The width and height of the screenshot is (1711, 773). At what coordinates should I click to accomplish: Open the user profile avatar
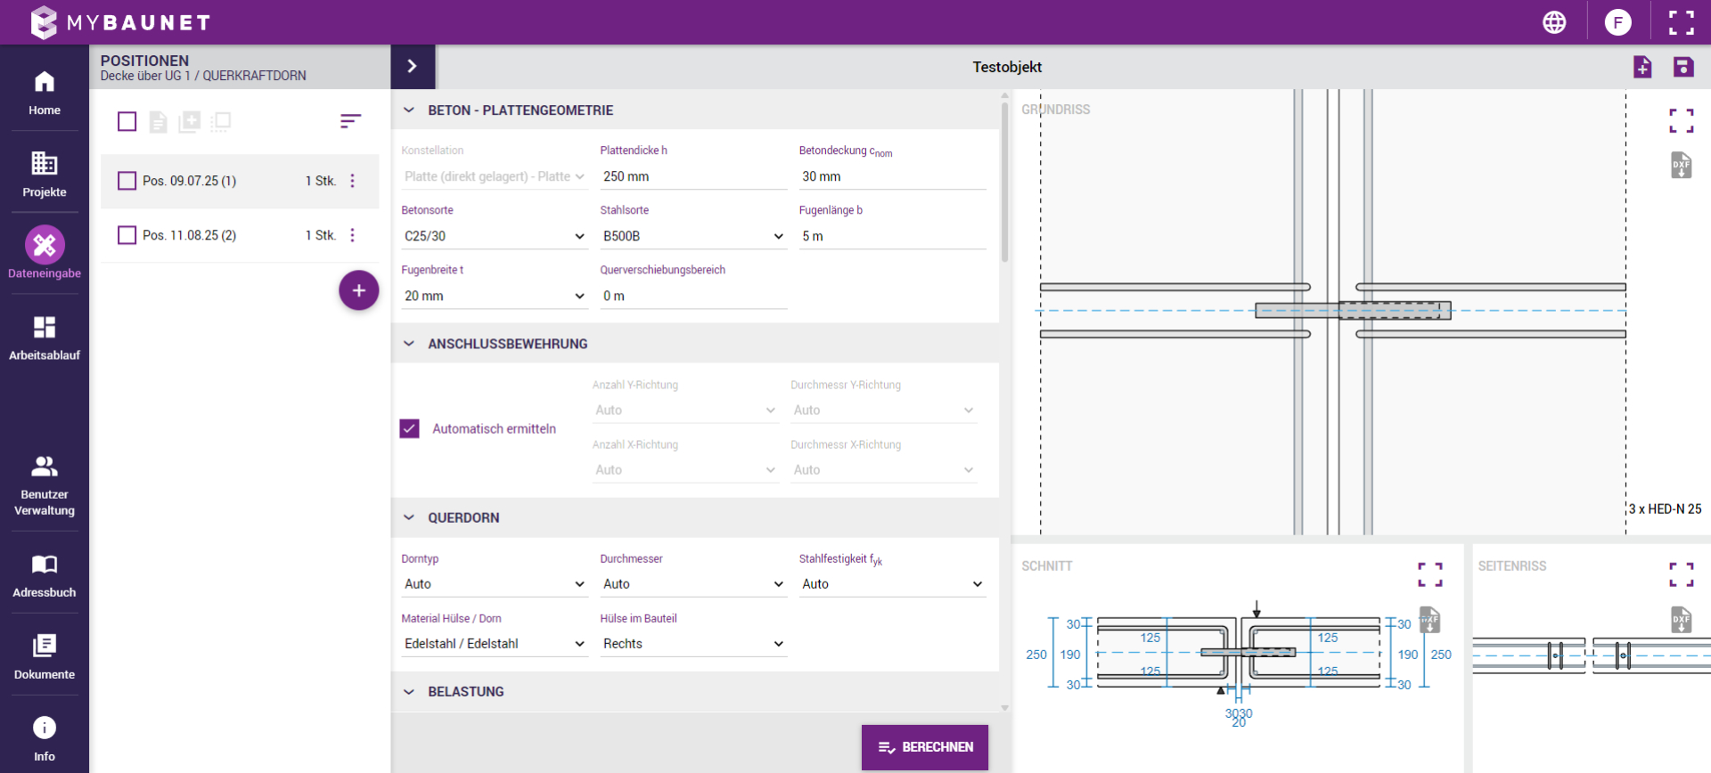pos(1617,22)
